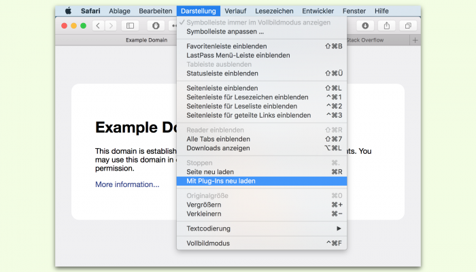Switch to the Stack Overflow tab
The image size is (476, 272).
coord(365,40)
